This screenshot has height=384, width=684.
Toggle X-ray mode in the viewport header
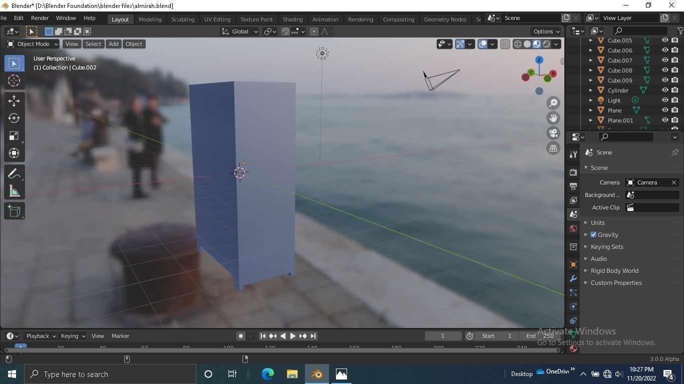click(505, 44)
